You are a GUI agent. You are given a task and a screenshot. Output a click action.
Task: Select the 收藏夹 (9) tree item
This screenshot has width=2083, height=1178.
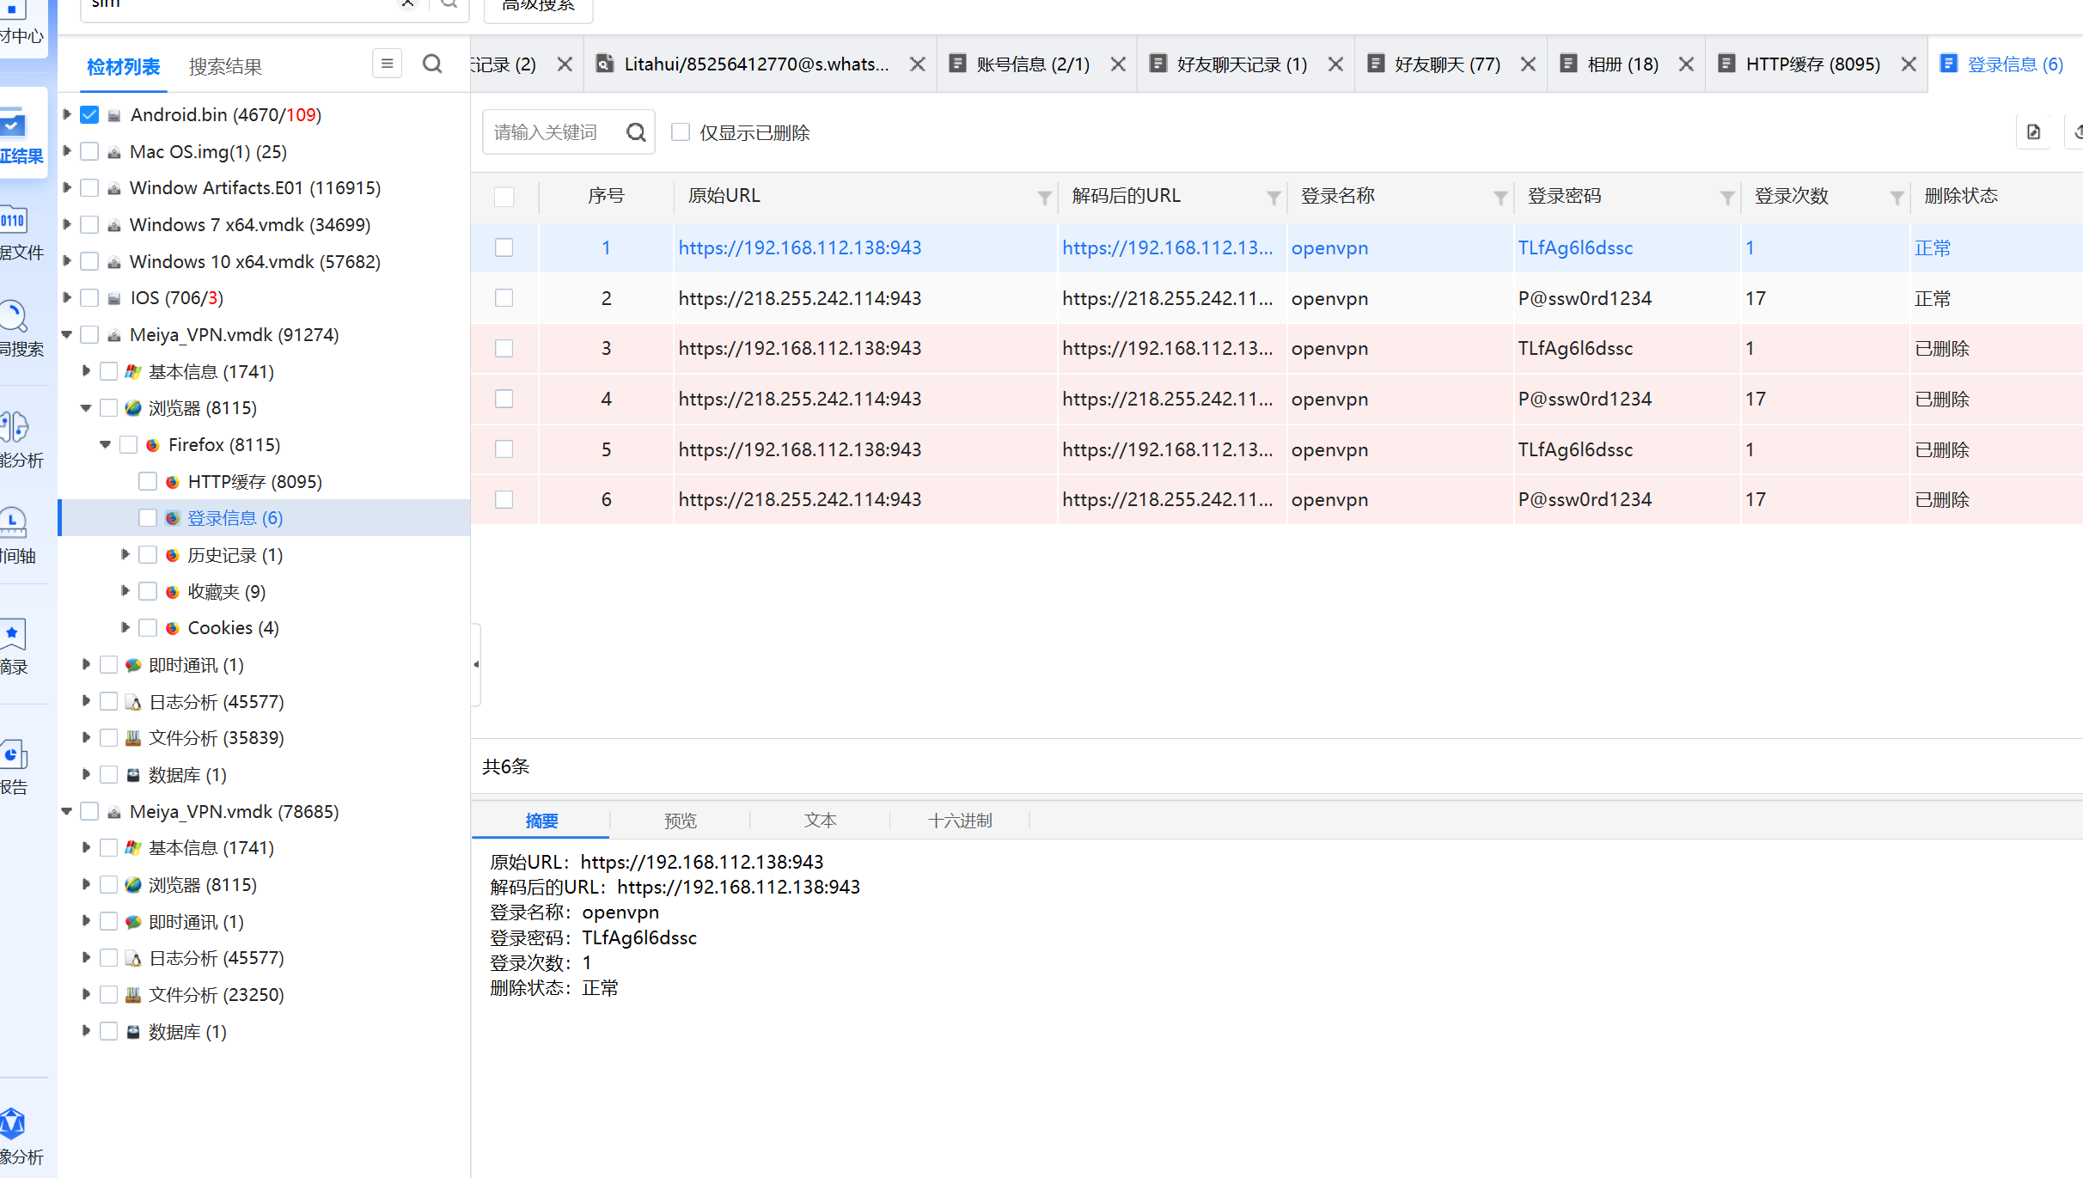pyautogui.click(x=226, y=592)
